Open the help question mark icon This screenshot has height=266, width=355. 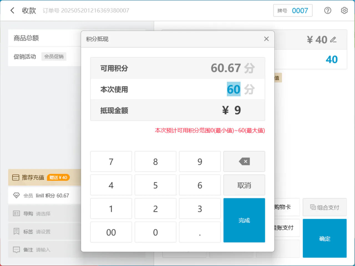point(328,11)
